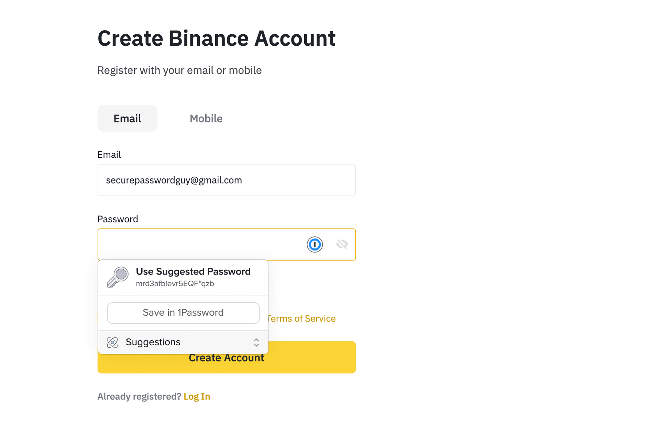Click the Email input field
The image size is (660, 442).
227,179
